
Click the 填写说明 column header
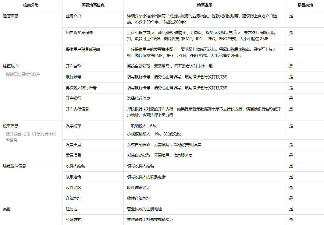[x=205, y=5]
